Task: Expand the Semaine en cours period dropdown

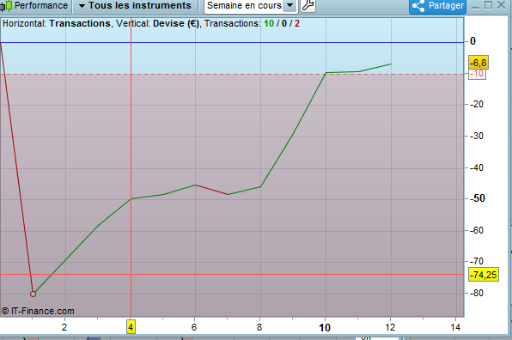Action: pos(290,5)
